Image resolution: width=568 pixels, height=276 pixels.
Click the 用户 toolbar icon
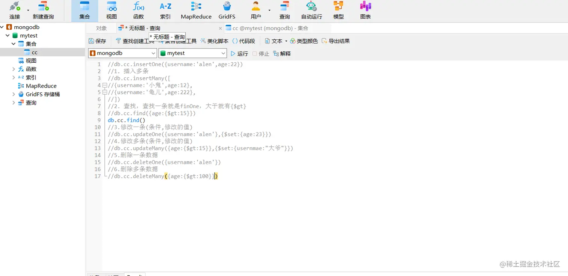(x=256, y=10)
